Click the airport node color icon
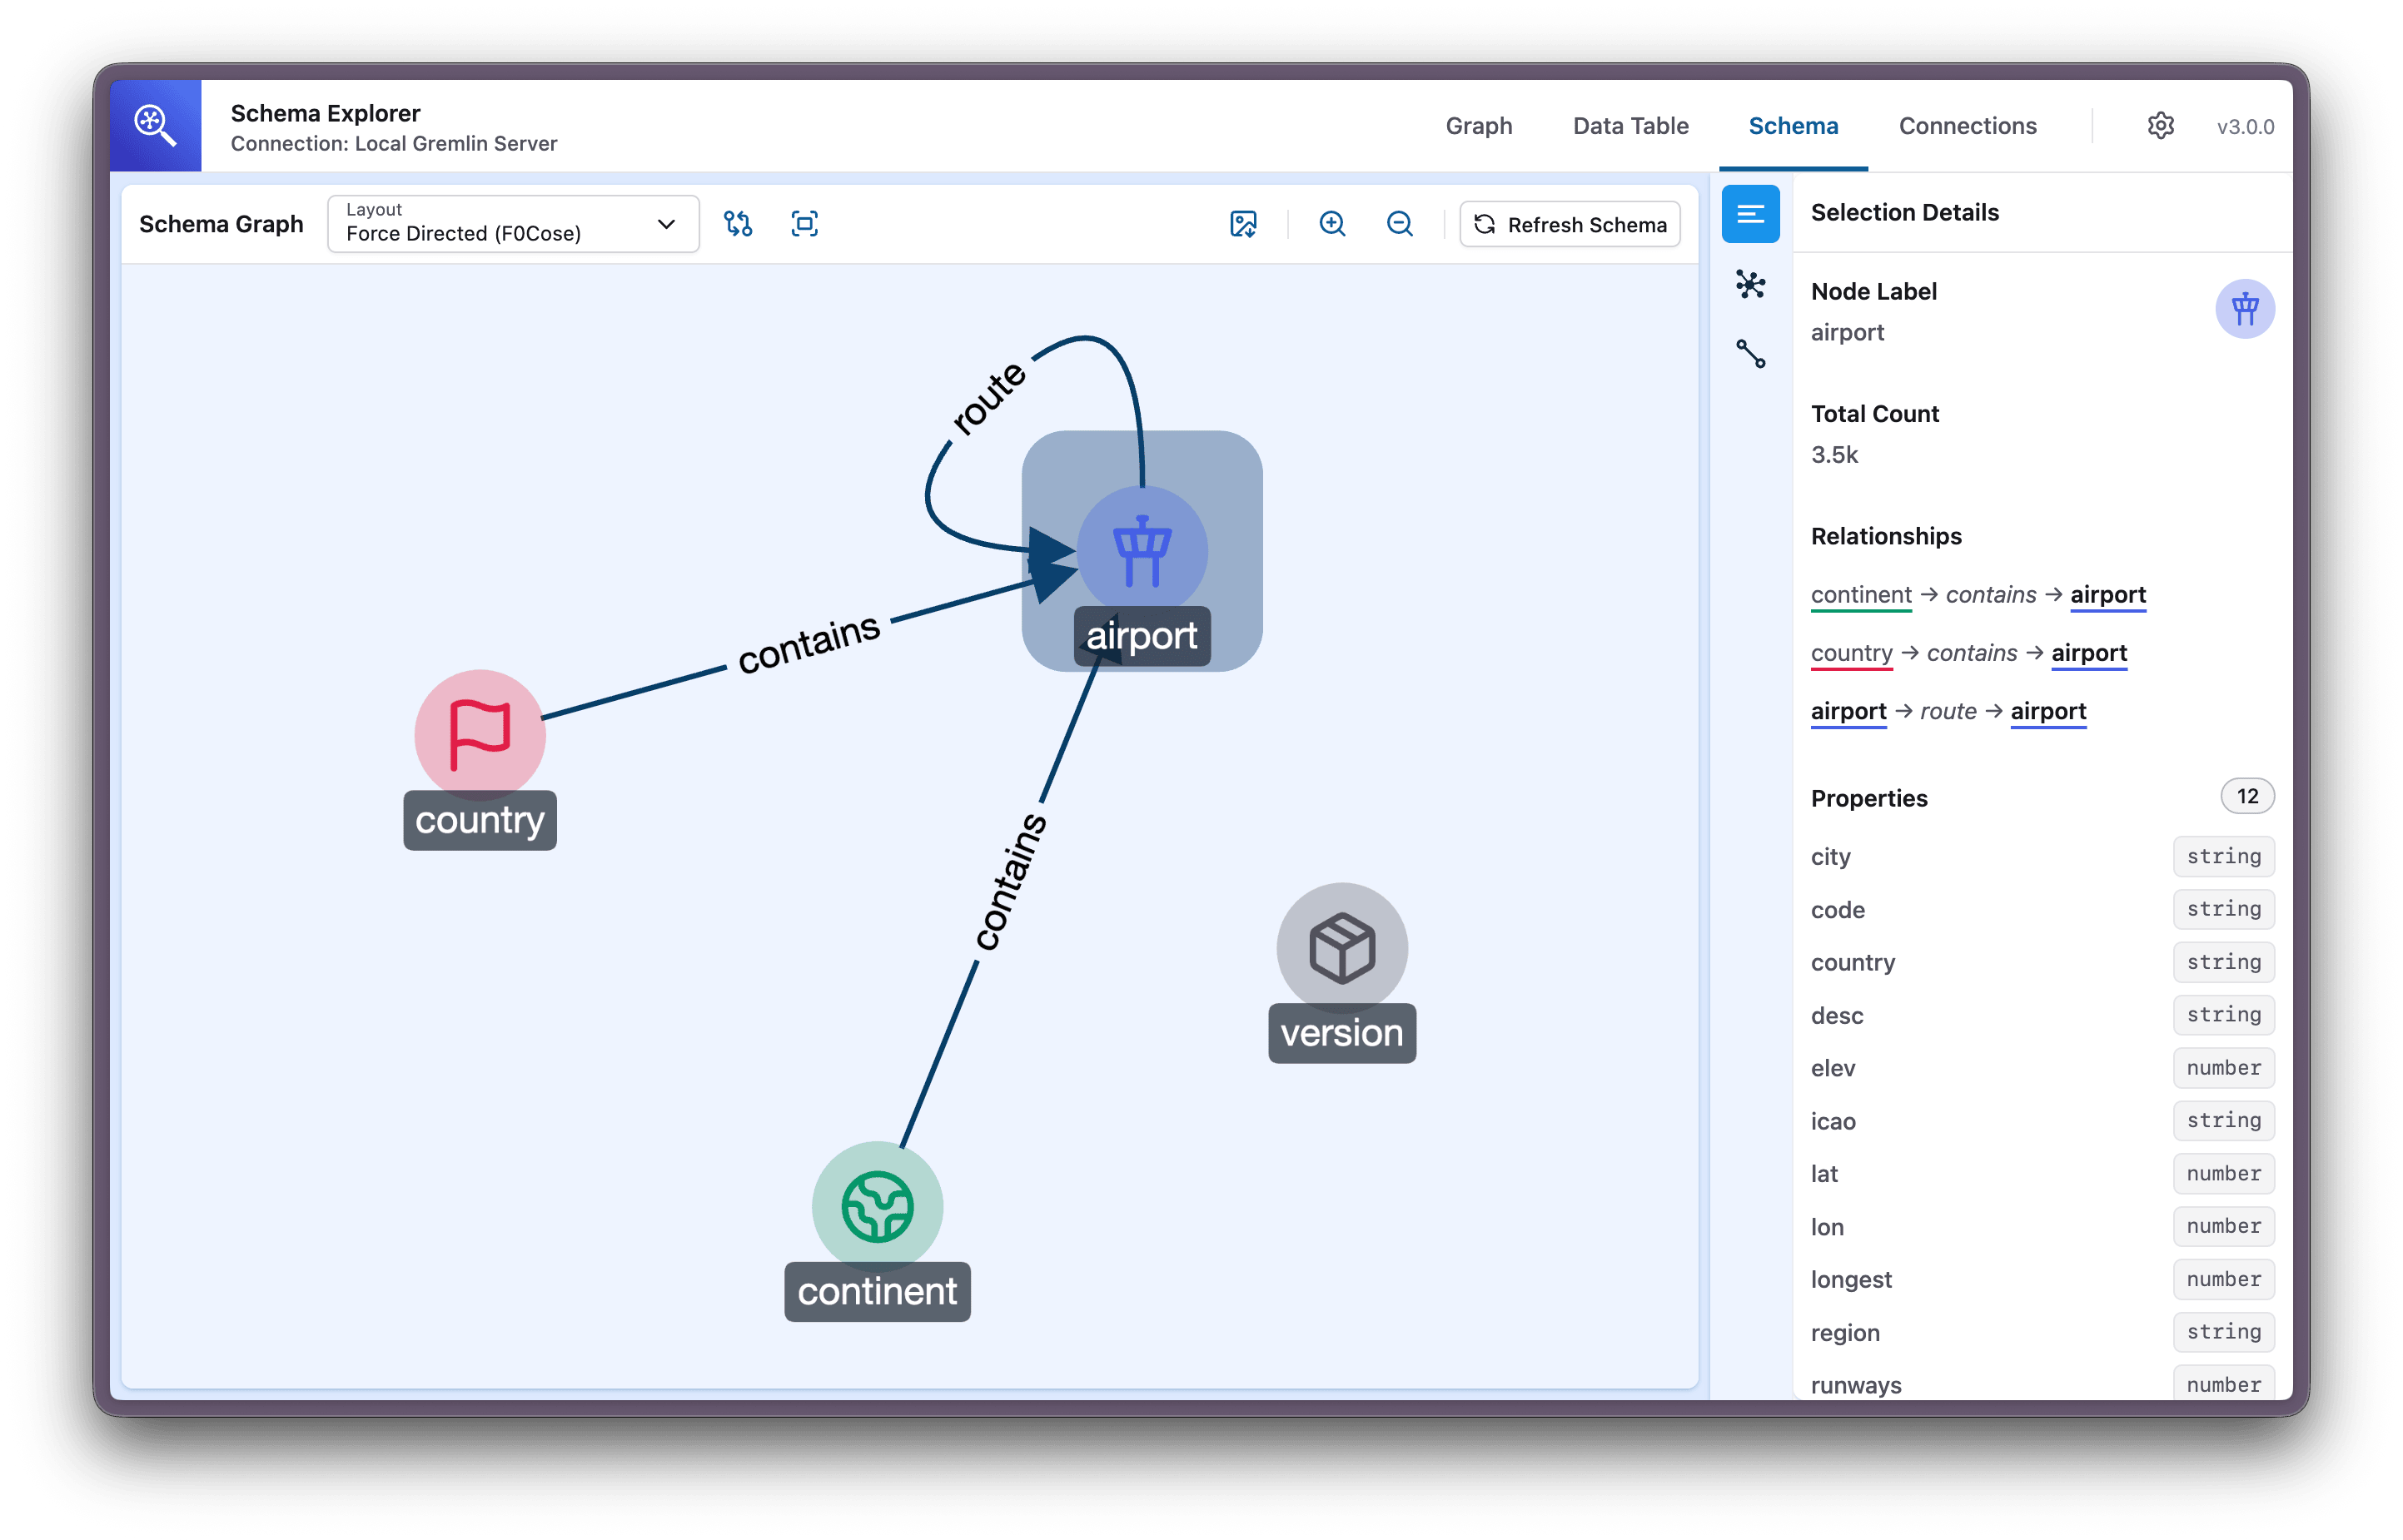 tap(2244, 309)
